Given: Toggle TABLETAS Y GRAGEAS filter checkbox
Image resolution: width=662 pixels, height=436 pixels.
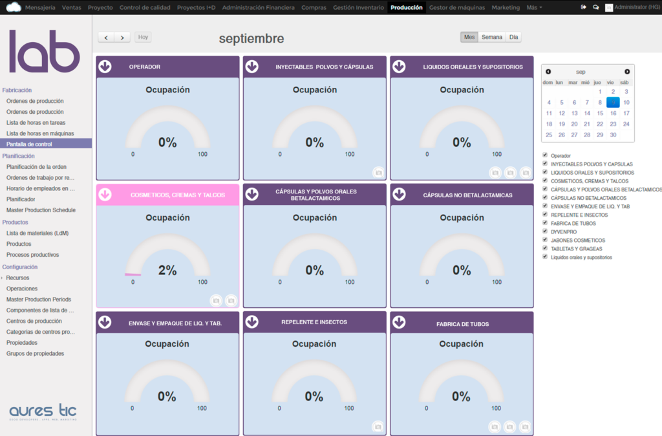Looking at the screenshot, I should coord(545,248).
